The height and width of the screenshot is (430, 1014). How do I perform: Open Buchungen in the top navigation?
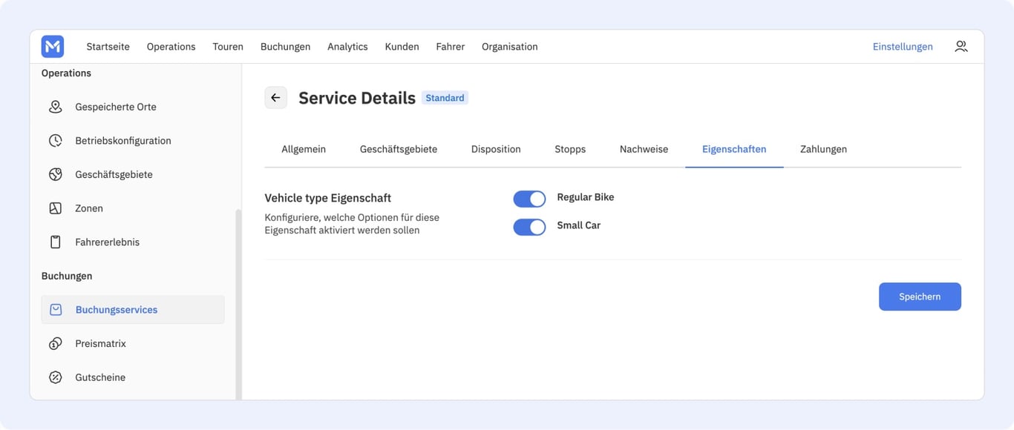pyautogui.click(x=285, y=47)
